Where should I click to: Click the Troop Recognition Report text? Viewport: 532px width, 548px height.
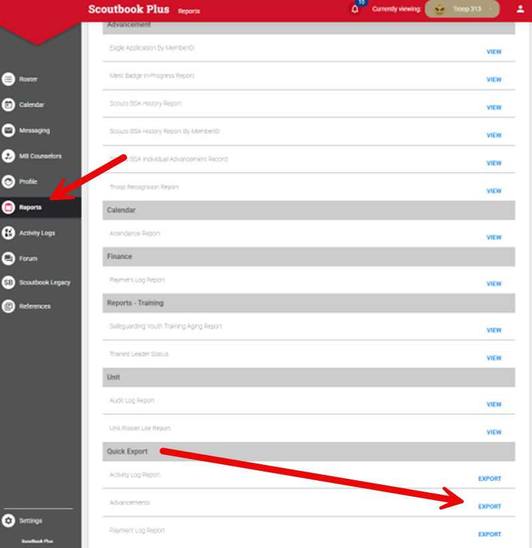pos(144,187)
